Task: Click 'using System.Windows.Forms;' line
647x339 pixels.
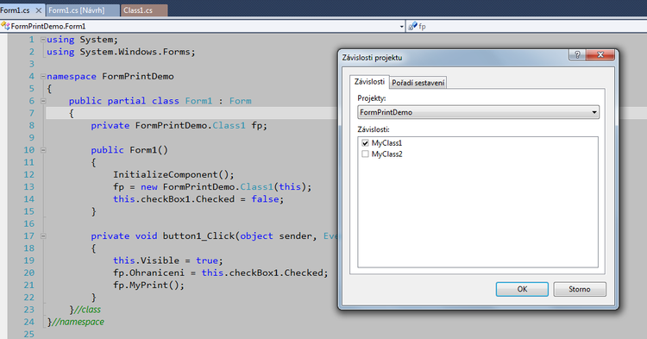Action: (x=121, y=52)
